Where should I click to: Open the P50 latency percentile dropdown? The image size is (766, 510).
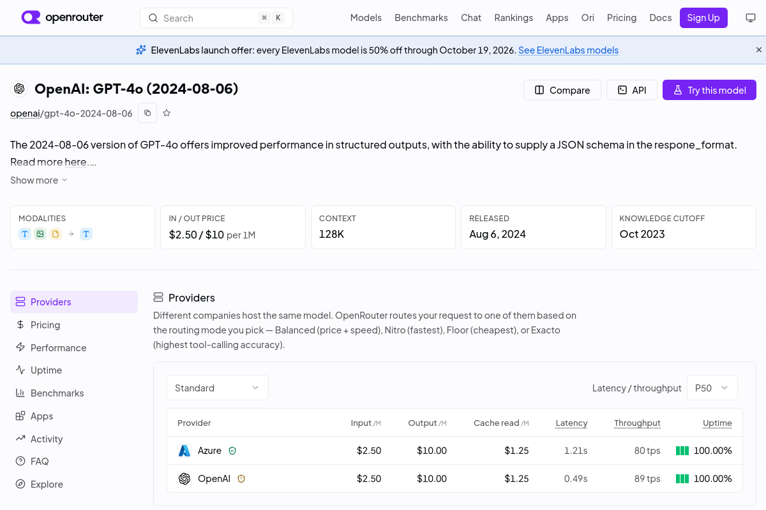pyautogui.click(x=712, y=388)
